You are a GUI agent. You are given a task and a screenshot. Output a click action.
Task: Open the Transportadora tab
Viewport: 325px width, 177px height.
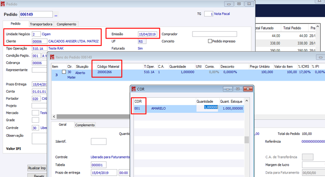pyautogui.click(x=41, y=24)
